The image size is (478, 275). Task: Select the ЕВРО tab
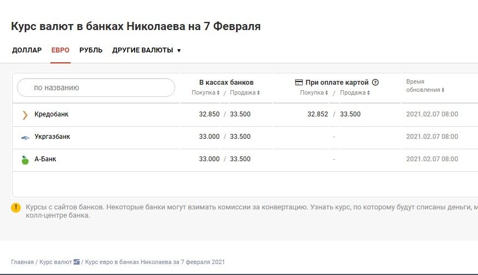[60, 50]
